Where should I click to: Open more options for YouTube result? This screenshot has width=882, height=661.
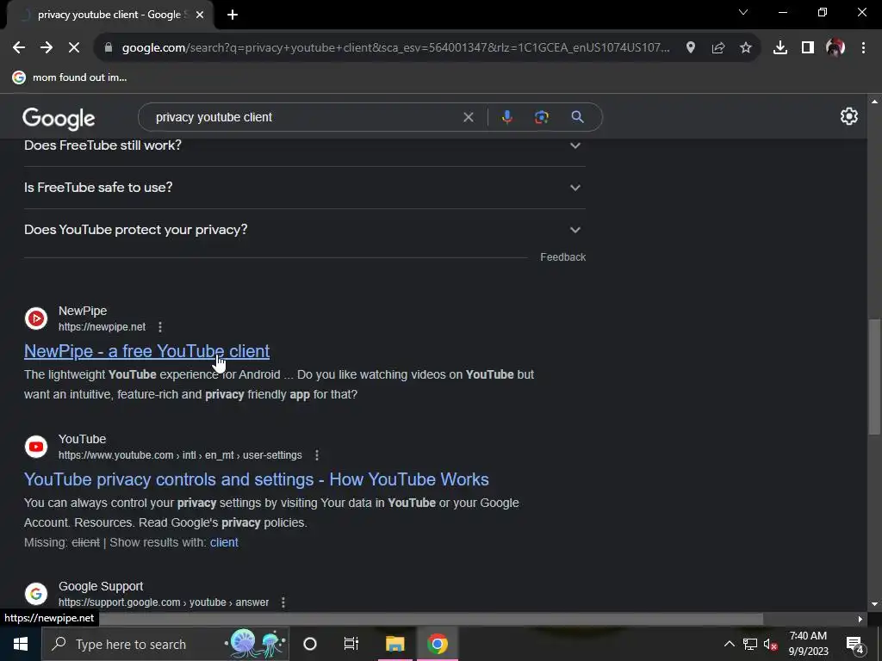point(317,454)
